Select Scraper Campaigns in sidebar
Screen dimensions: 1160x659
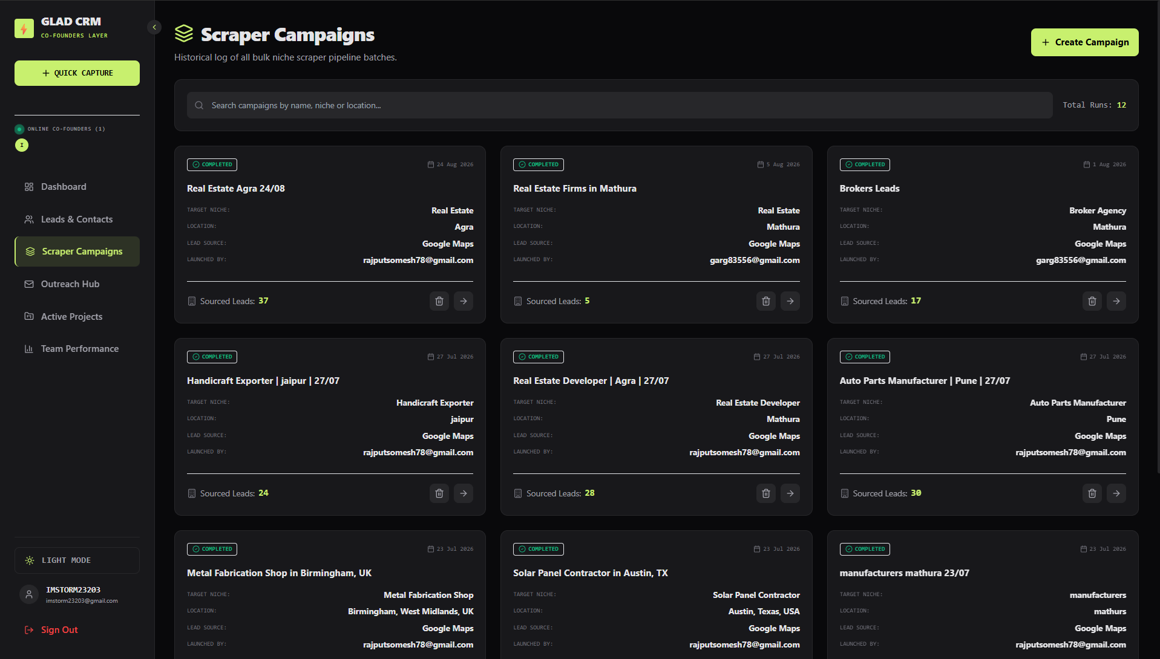pyautogui.click(x=77, y=252)
